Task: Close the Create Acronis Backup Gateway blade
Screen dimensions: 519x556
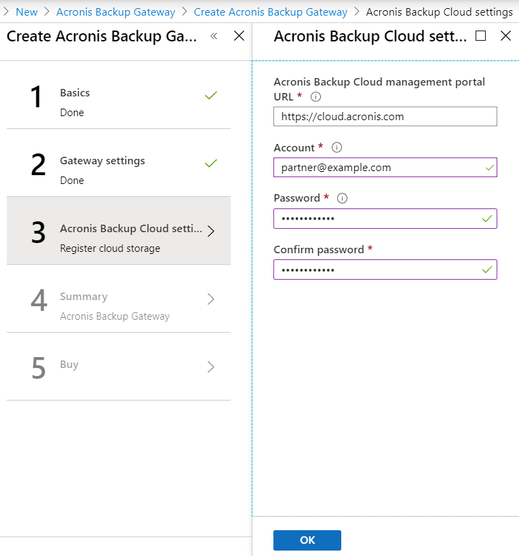Action: (x=239, y=36)
